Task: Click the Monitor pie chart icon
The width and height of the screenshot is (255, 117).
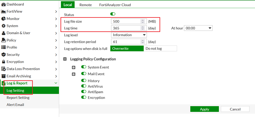Action: tap(3, 19)
